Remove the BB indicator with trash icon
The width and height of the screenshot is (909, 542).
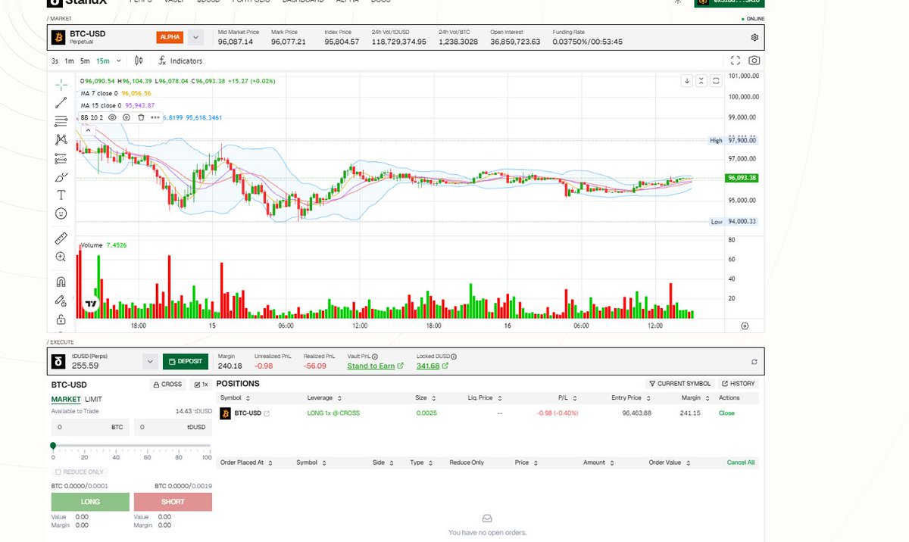pyautogui.click(x=141, y=117)
